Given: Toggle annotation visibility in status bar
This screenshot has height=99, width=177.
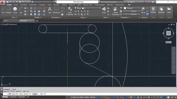Looking at the screenshot, I should 135,97.
